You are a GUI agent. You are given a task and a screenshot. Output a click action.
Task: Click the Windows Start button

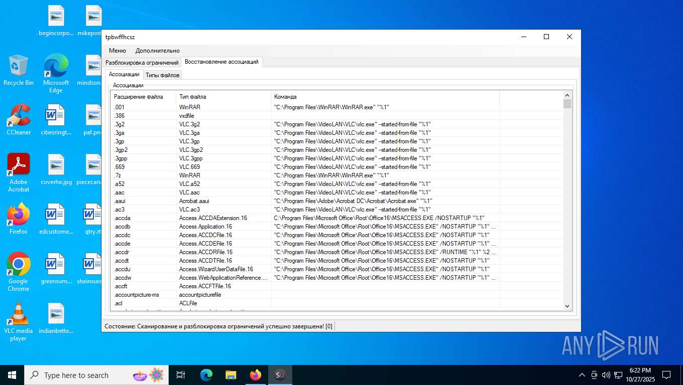12,375
